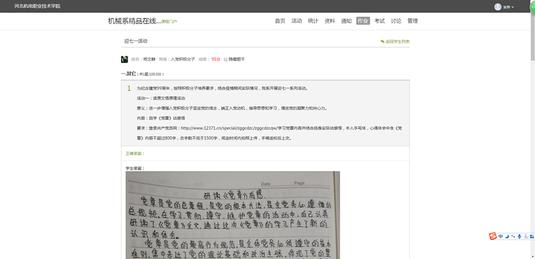Click the vertical page scrollbar thumb
Viewport: 535px width, 259px height.
pos(532,37)
